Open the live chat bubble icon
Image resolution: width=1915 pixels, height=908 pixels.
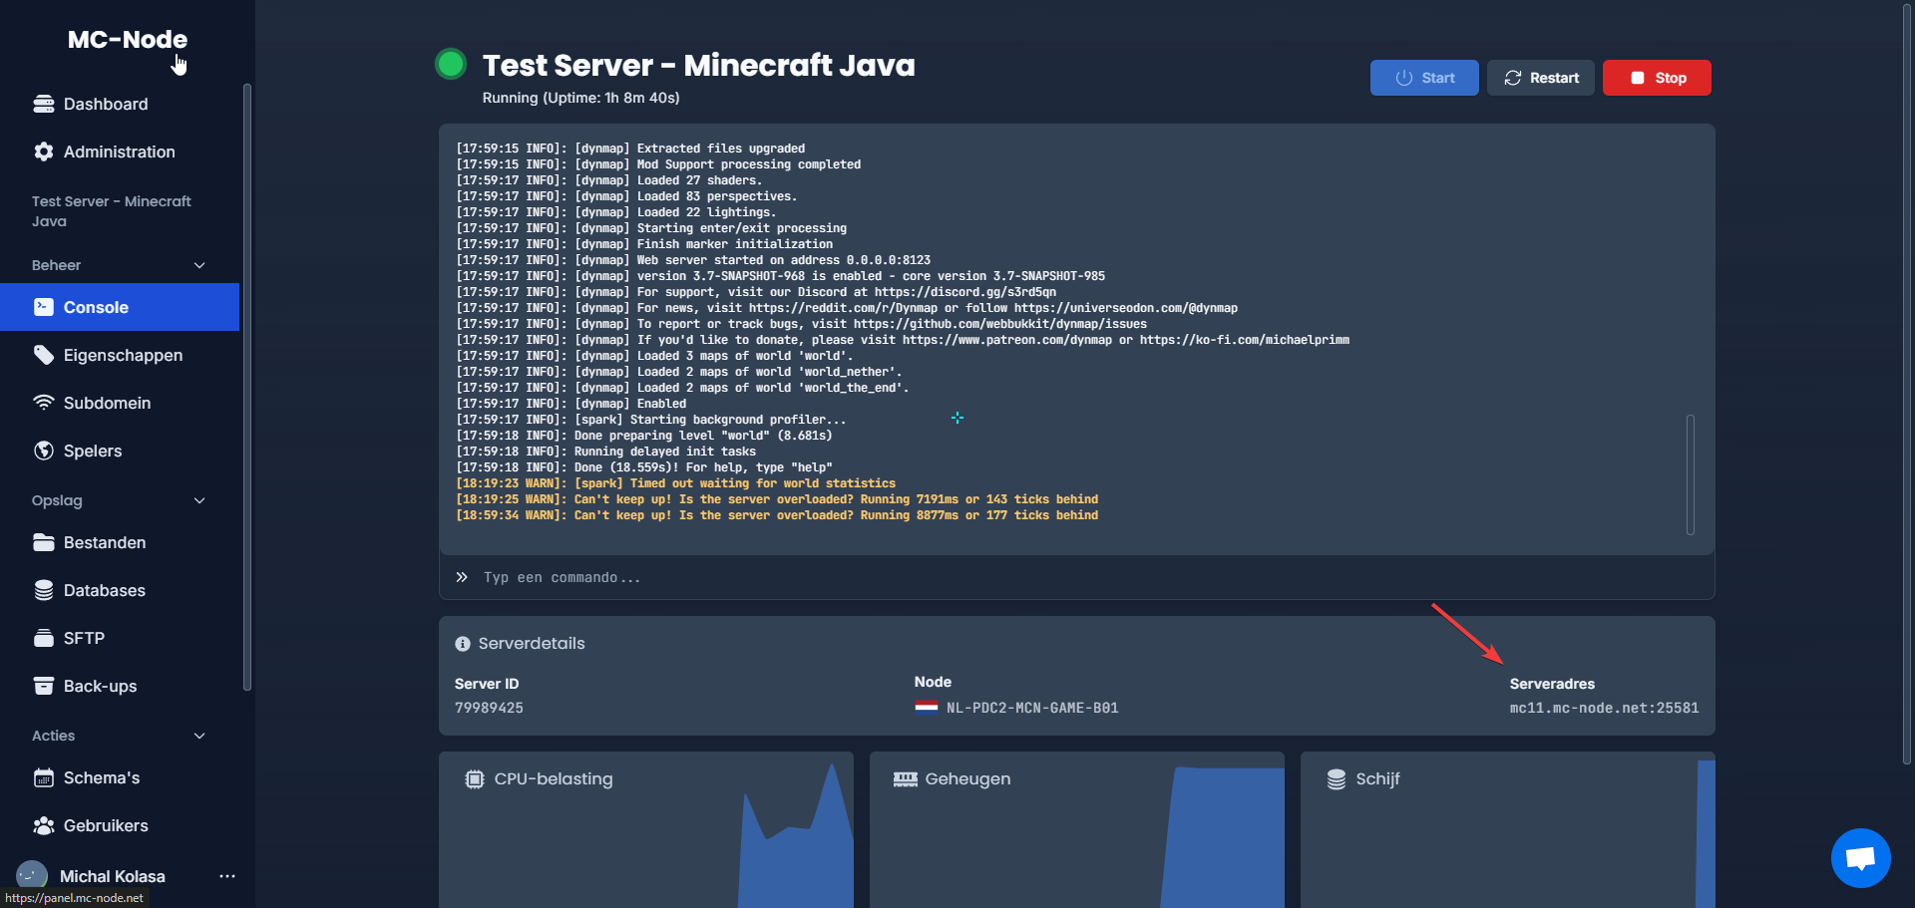click(x=1861, y=857)
